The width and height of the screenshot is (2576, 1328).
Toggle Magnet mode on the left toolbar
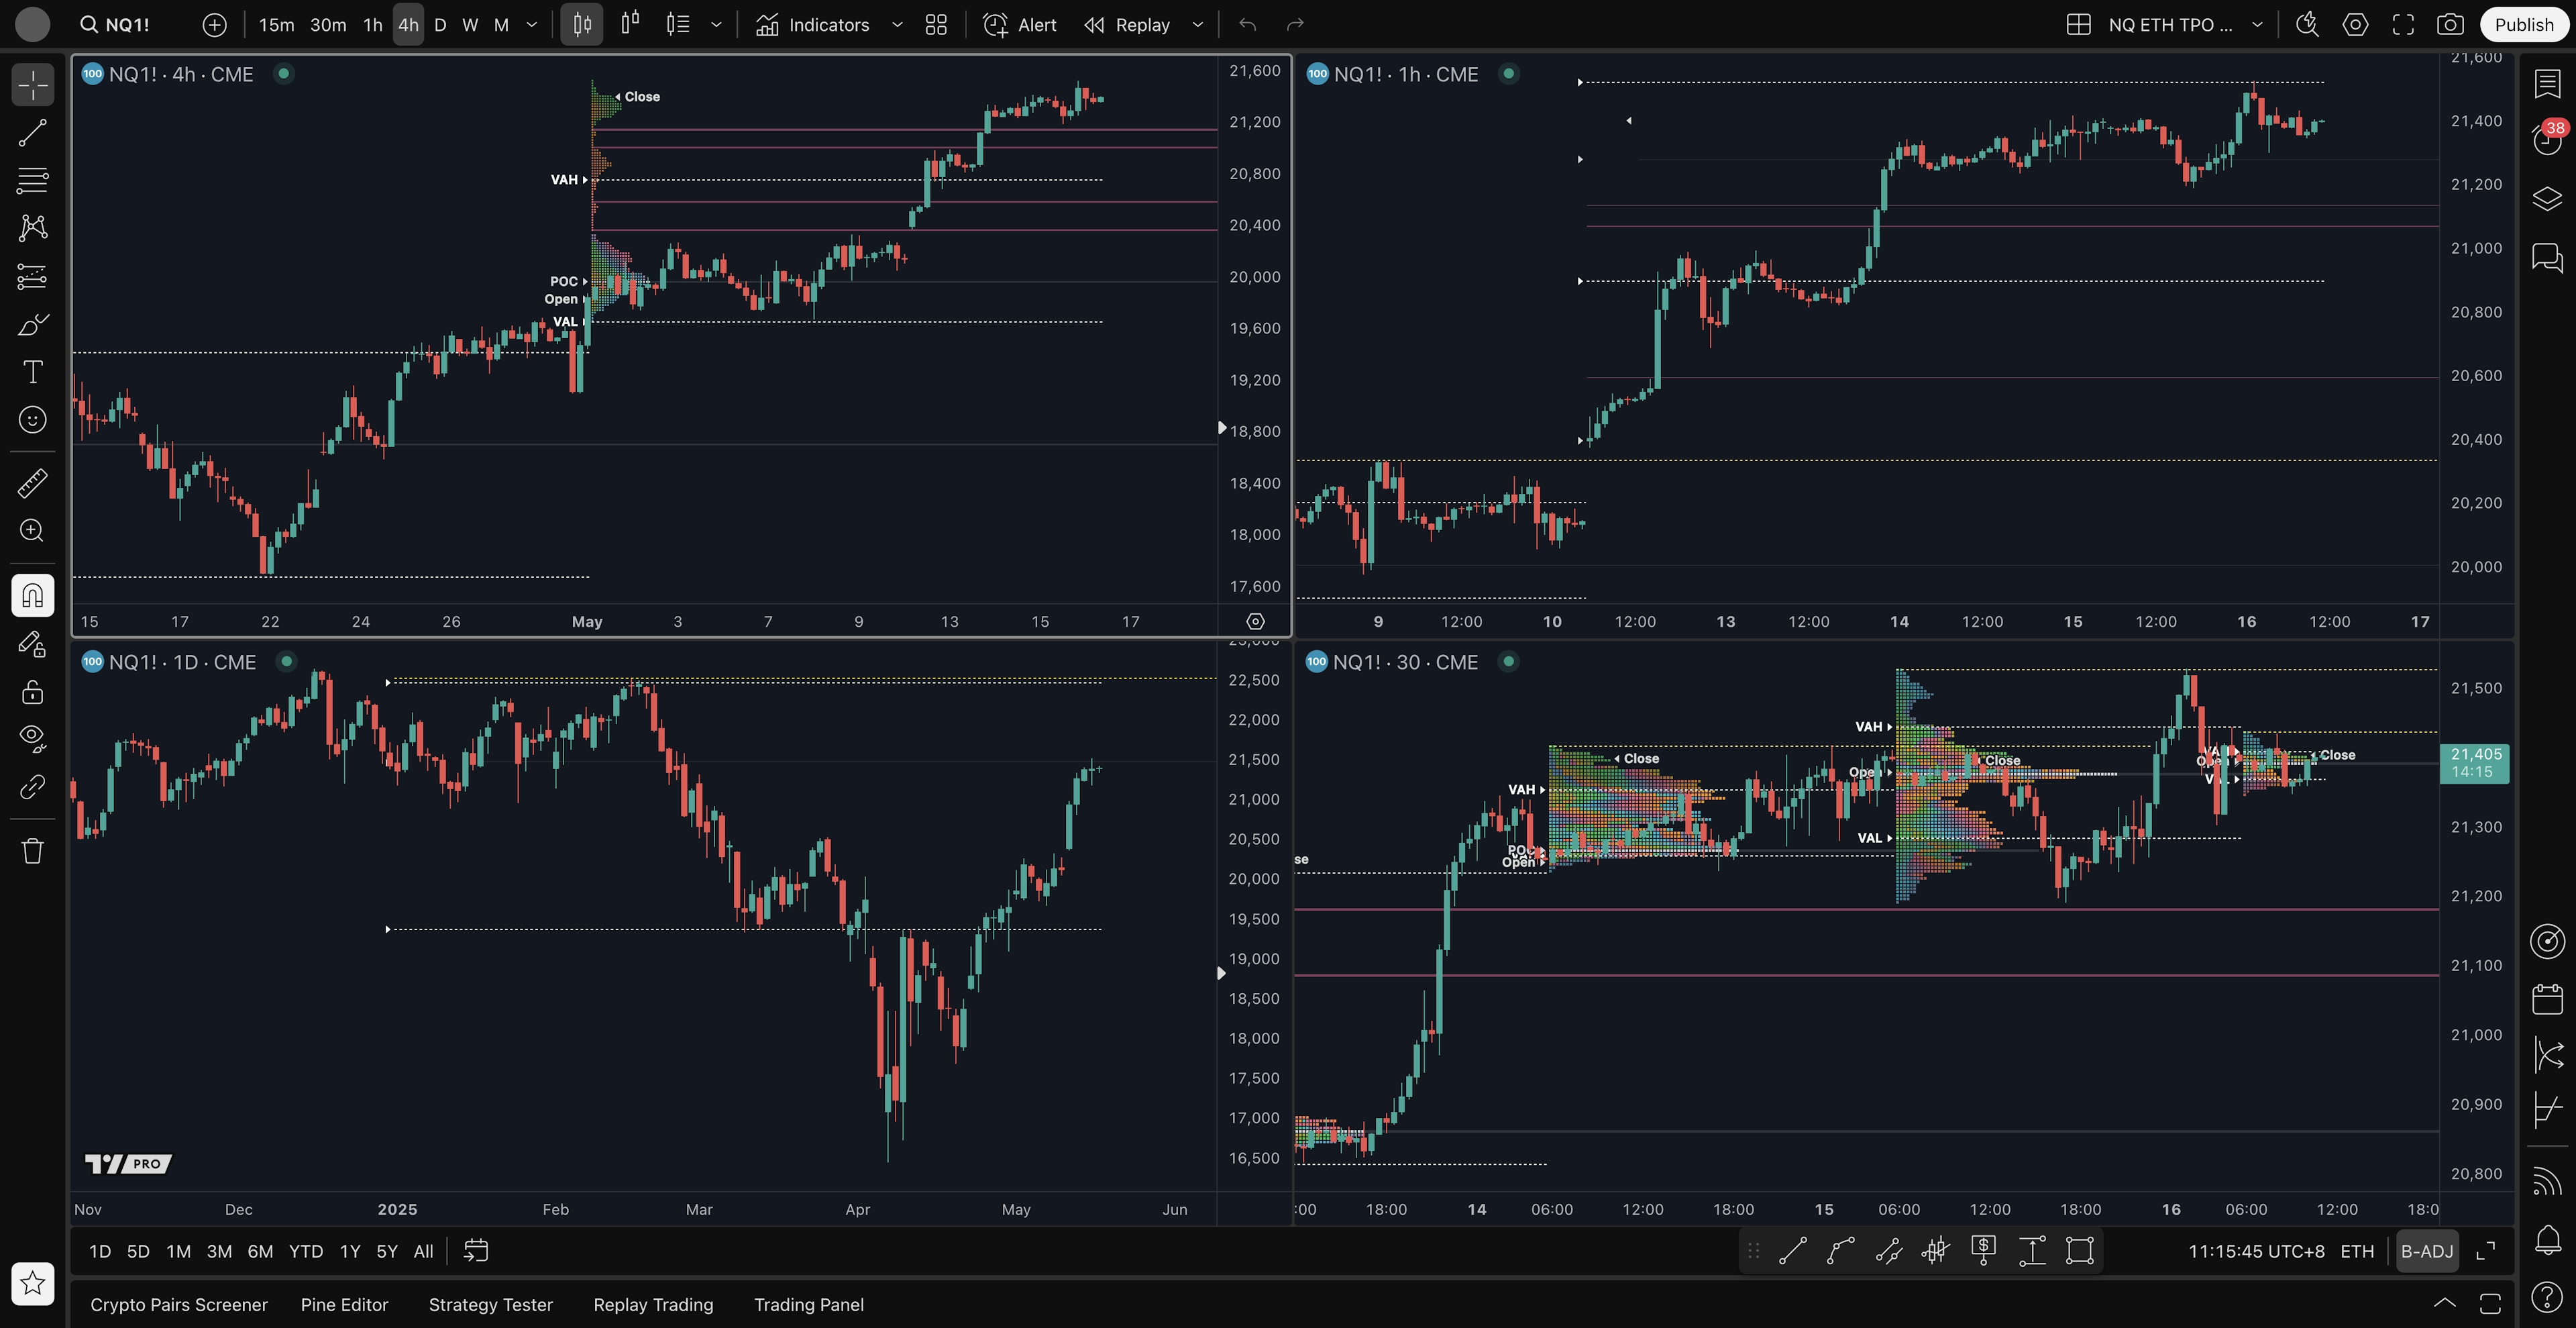coord(32,596)
